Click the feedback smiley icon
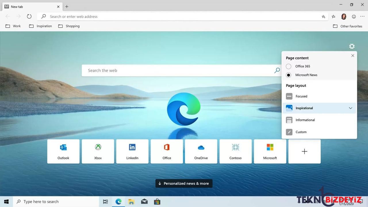 (354, 17)
